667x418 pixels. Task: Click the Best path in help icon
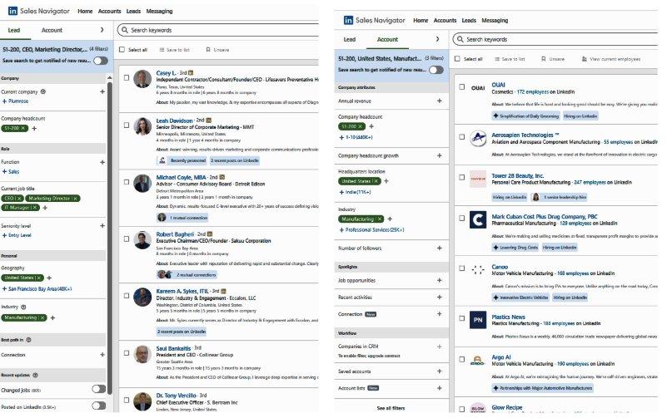[28, 340]
